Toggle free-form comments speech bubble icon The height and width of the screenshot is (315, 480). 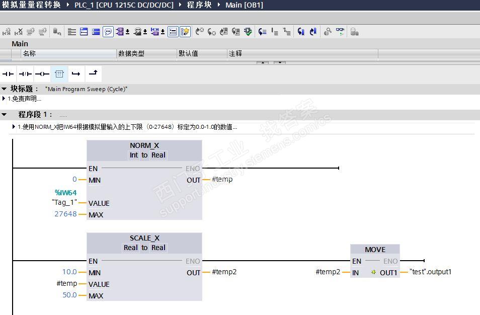[x=108, y=32]
